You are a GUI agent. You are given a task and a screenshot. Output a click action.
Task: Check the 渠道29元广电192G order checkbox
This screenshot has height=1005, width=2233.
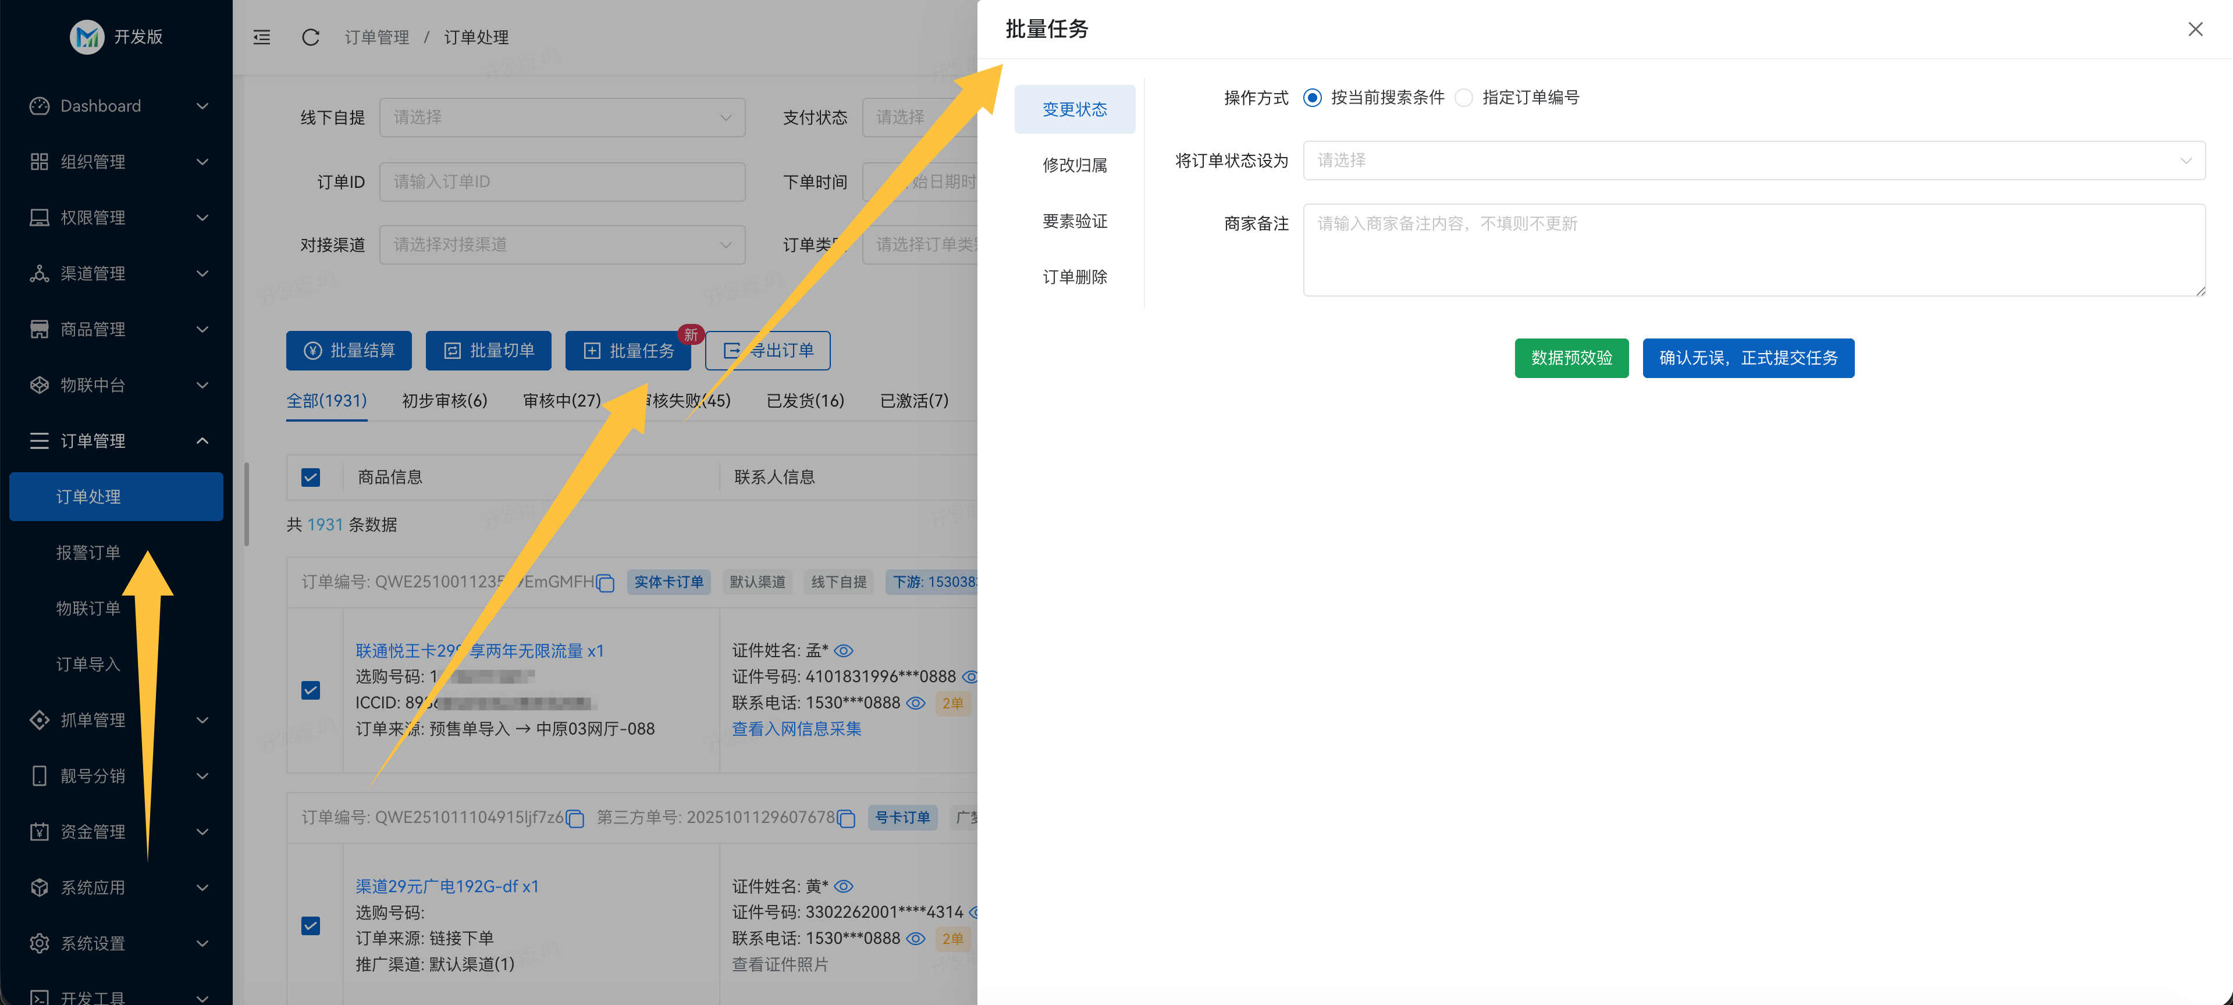310,925
